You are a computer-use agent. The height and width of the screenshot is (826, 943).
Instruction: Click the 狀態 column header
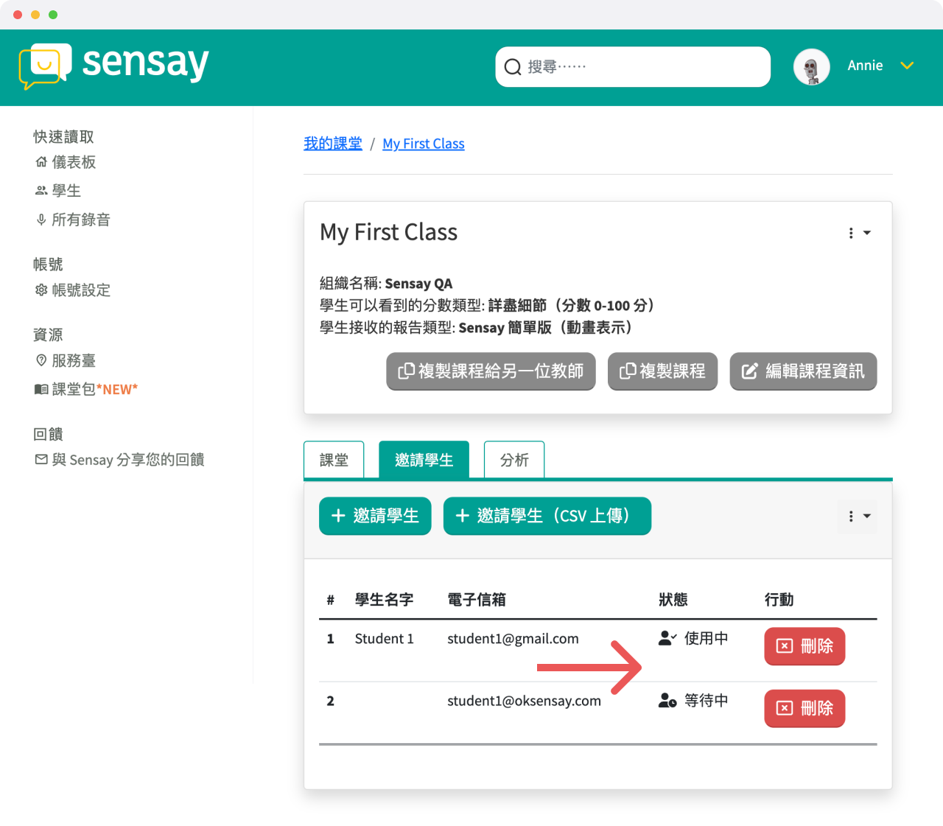coord(673,600)
